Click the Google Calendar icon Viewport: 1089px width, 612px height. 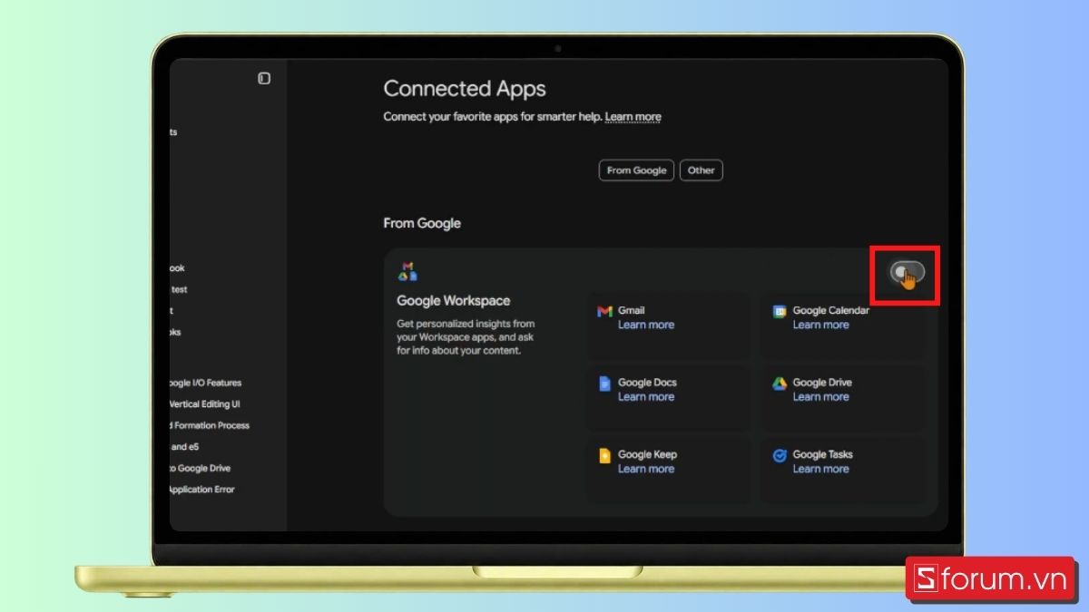click(780, 312)
